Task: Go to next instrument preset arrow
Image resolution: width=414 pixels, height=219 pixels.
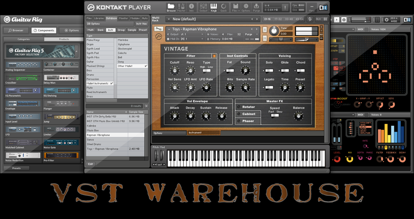Action: [257, 29]
